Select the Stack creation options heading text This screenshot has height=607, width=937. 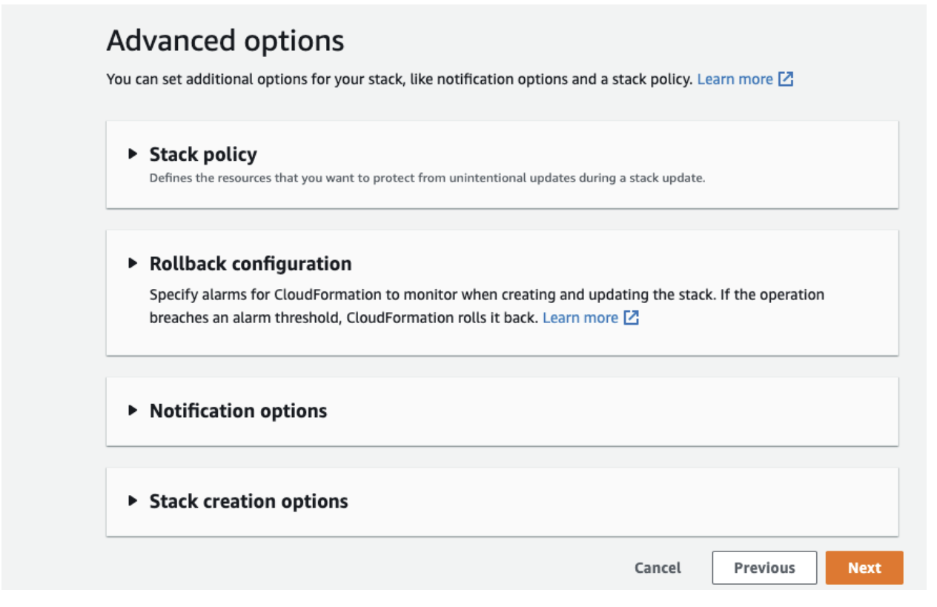pyautogui.click(x=248, y=501)
